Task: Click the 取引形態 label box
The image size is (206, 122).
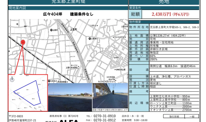Action: pyautogui.click(x=174, y=116)
